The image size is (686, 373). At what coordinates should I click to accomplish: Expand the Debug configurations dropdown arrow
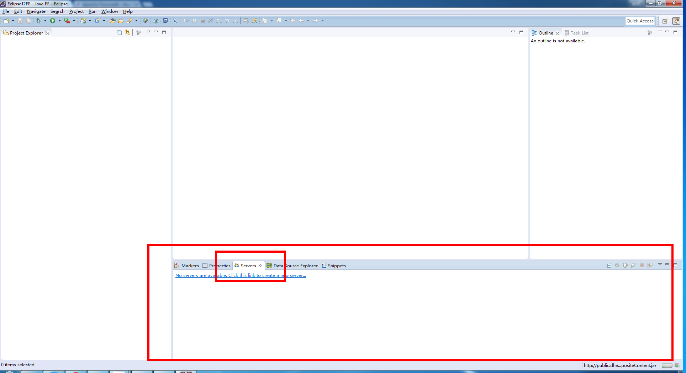click(x=45, y=21)
